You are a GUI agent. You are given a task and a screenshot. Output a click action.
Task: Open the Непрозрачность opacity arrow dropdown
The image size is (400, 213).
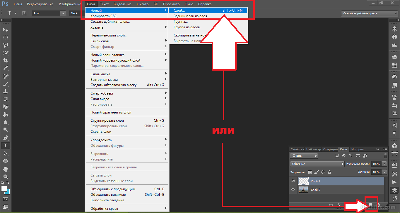(x=384, y=164)
